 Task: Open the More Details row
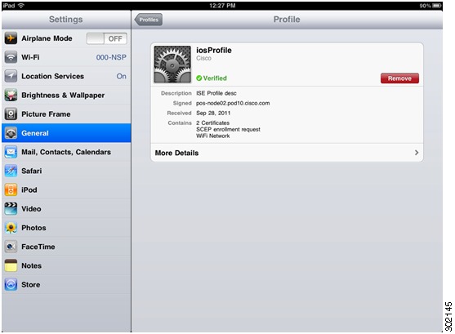tap(287, 153)
